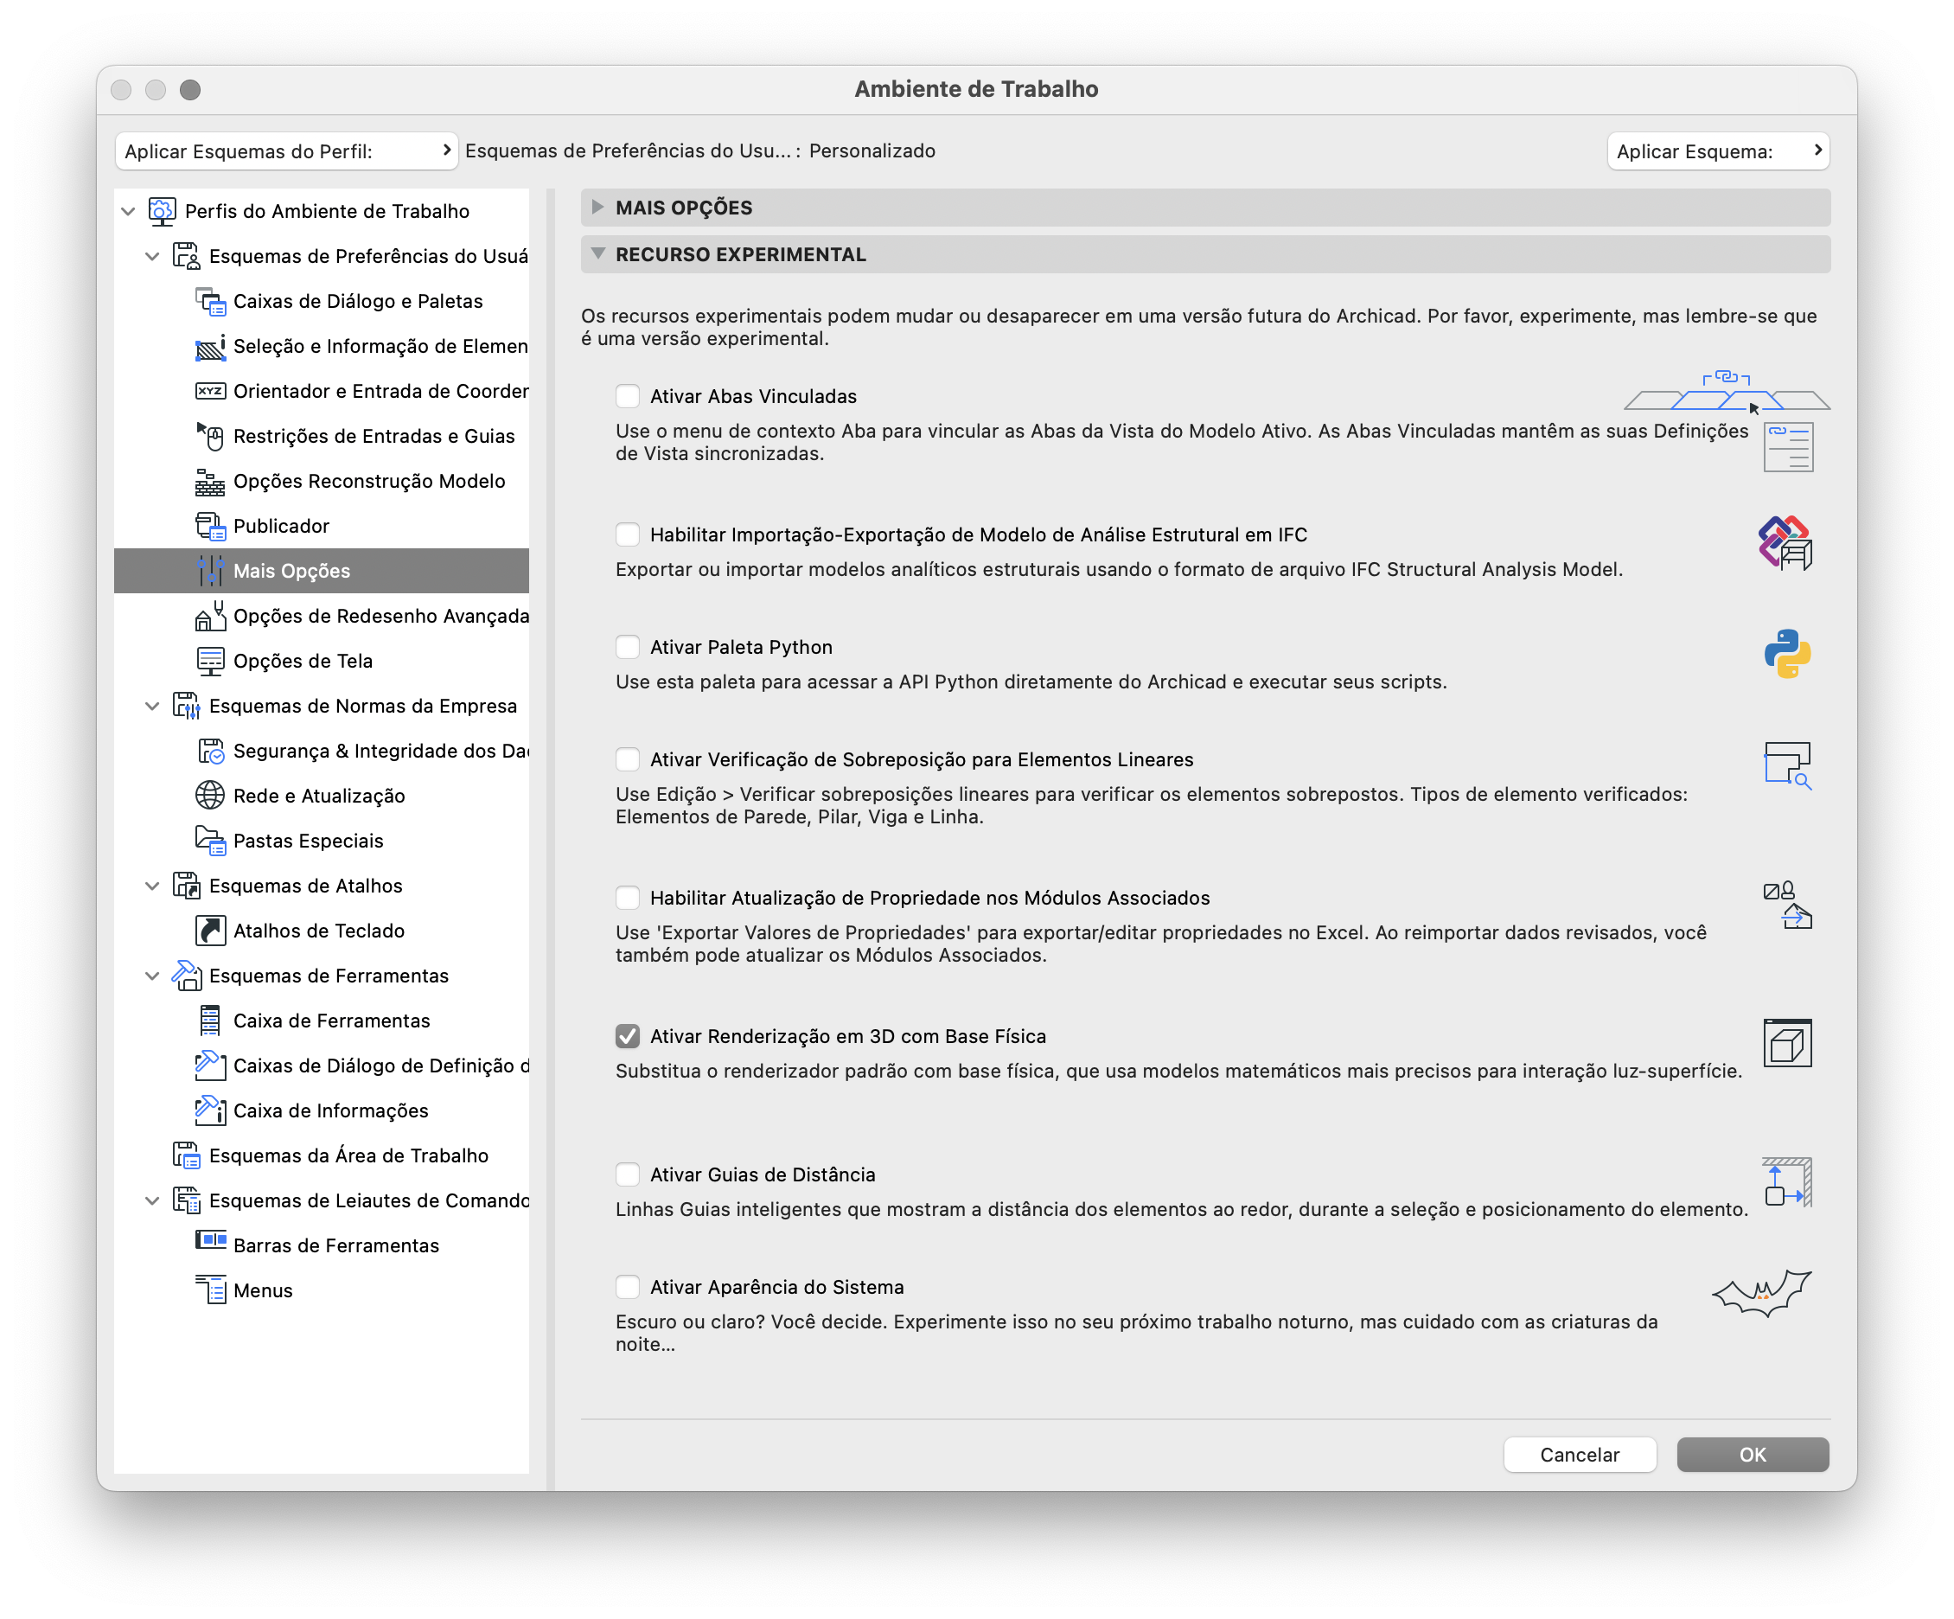
Task: Open Rede e Atualização settings
Action: click(x=321, y=796)
